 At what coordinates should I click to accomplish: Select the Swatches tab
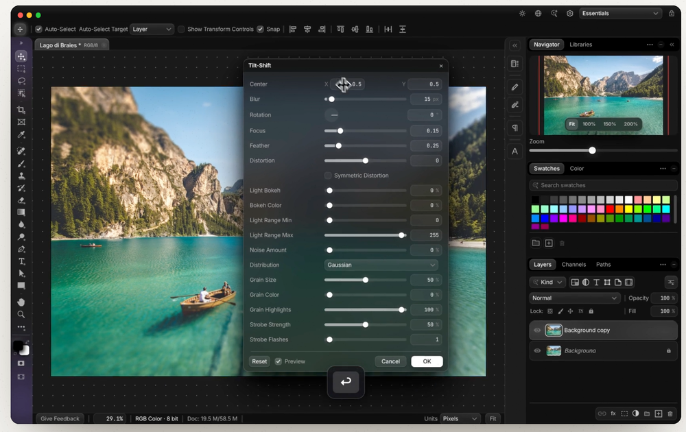(x=547, y=168)
